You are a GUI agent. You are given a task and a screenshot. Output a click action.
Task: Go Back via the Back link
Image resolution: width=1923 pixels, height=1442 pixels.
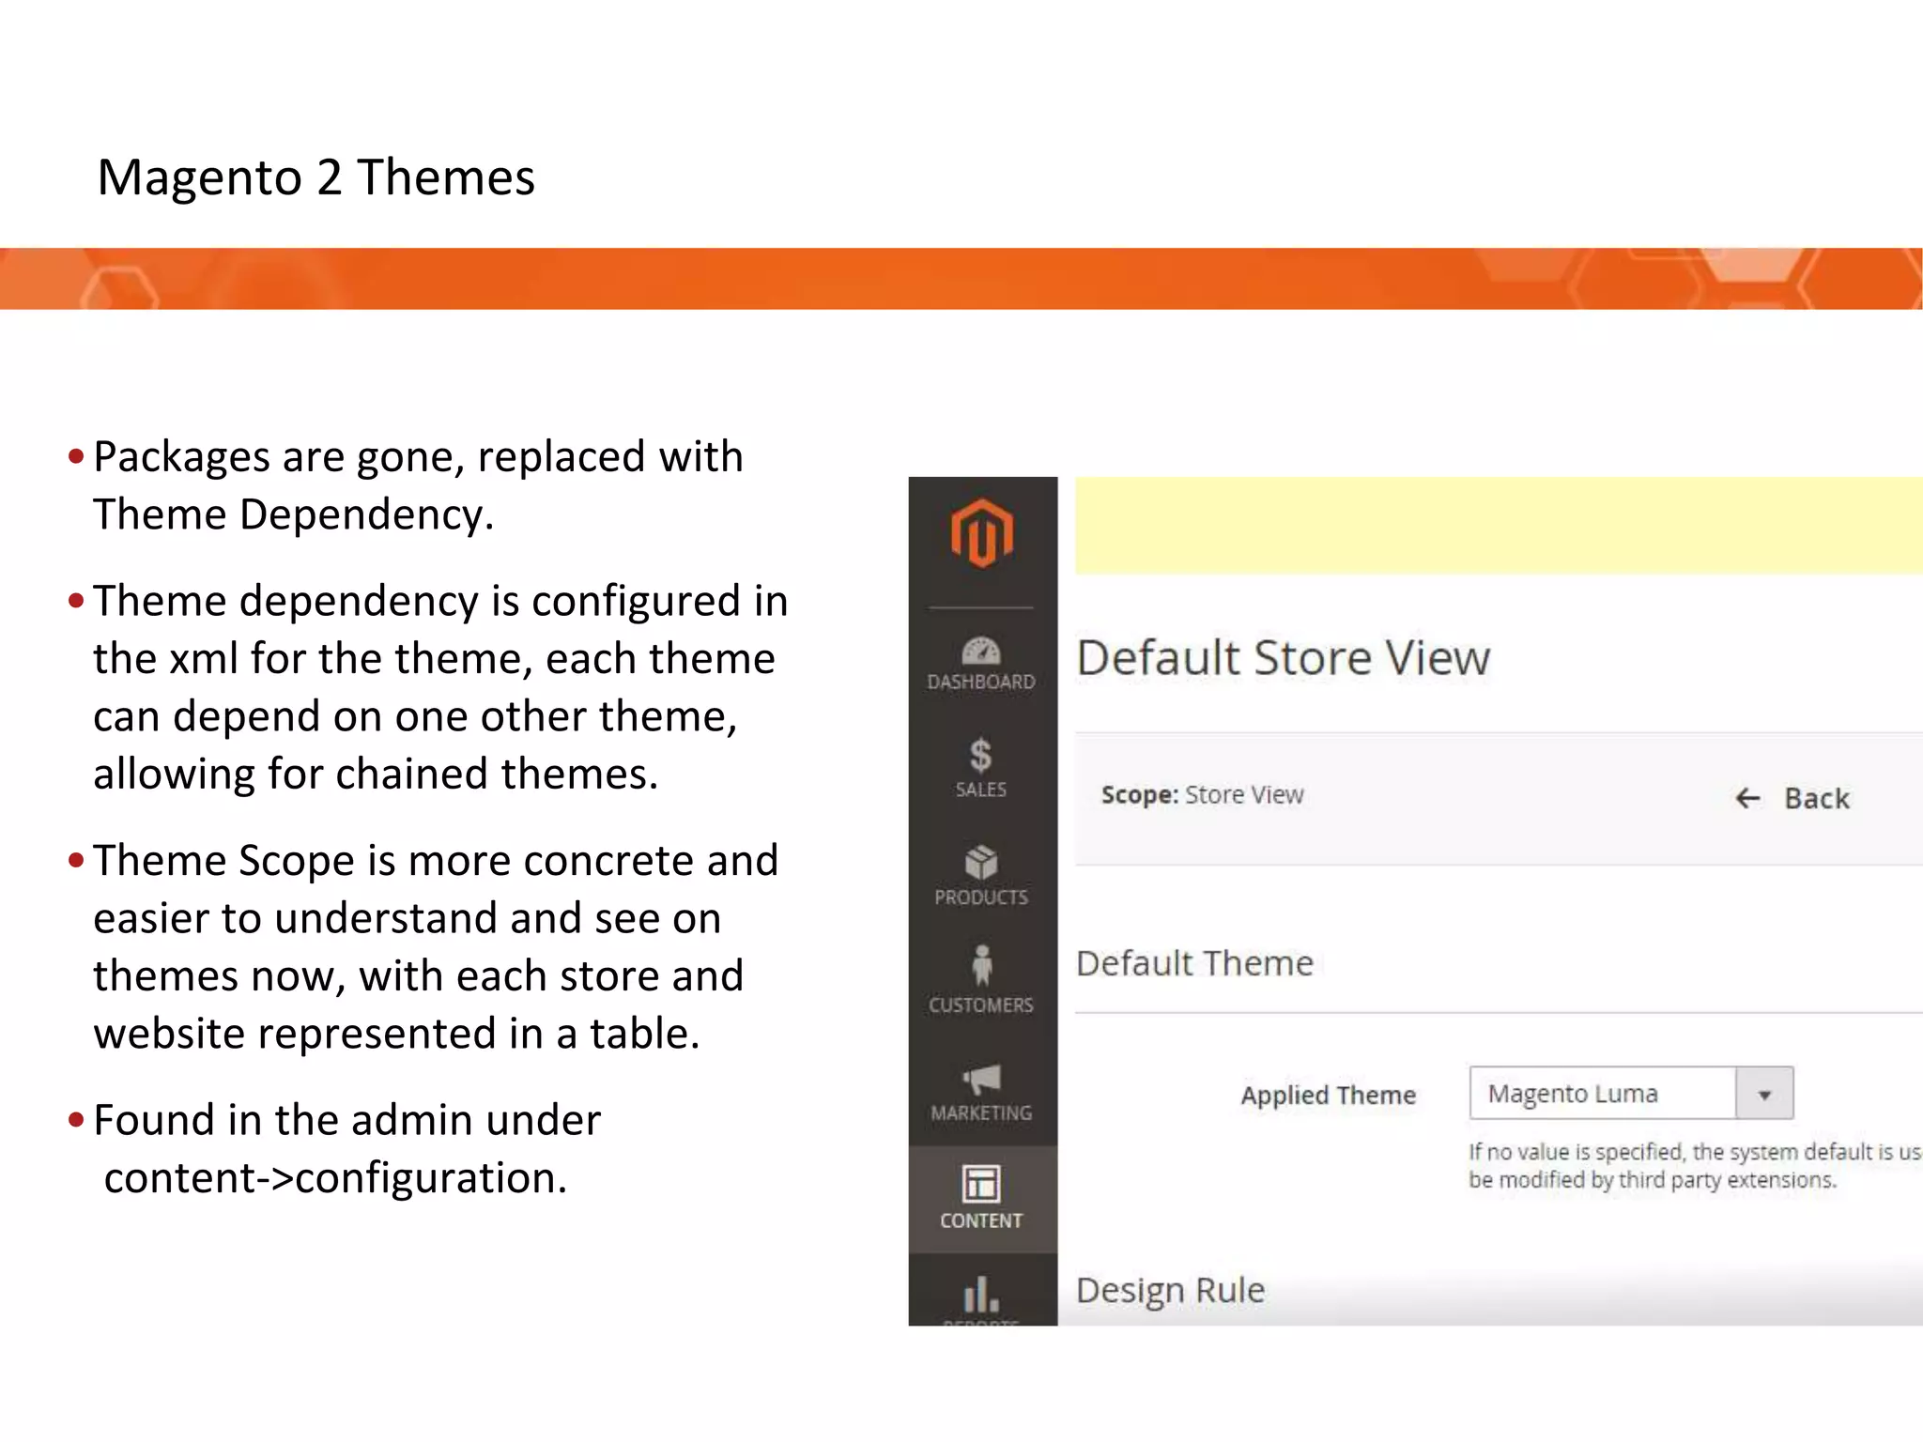(x=1792, y=798)
